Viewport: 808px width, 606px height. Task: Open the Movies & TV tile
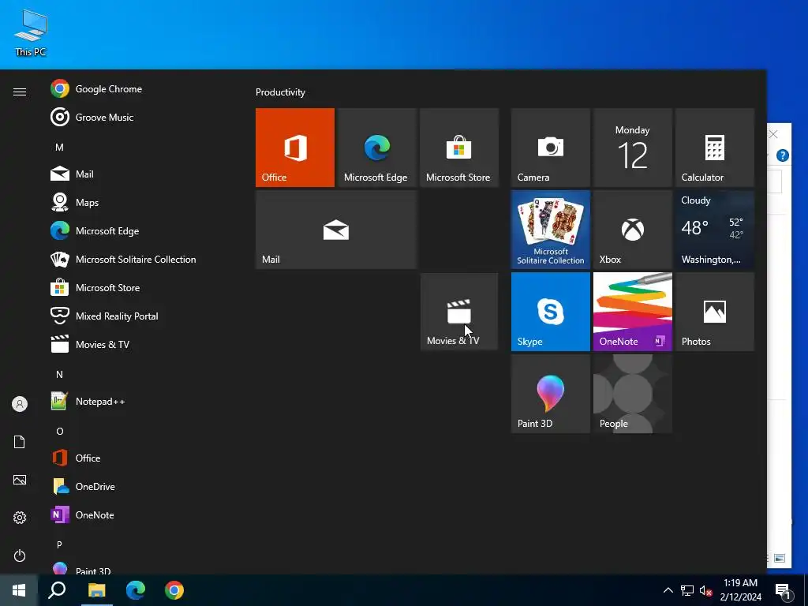click(x=459, y=312)
